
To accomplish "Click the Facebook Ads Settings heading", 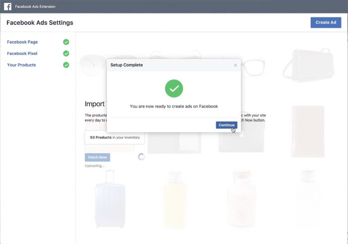I will tap(40, 23).
